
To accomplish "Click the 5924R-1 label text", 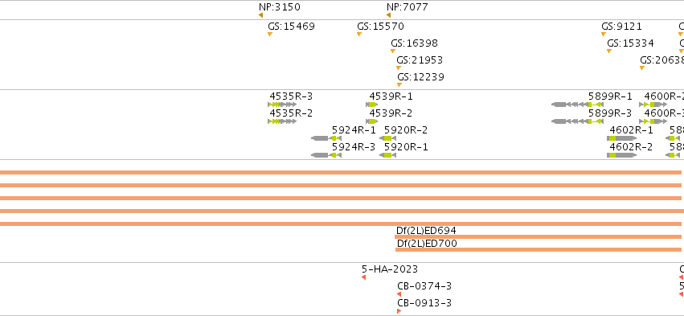I will point(354,130).
